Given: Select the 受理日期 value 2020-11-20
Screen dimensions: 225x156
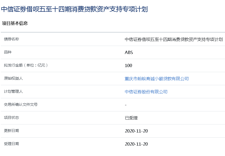Looking at the screenshot, I should coord(136,144).
